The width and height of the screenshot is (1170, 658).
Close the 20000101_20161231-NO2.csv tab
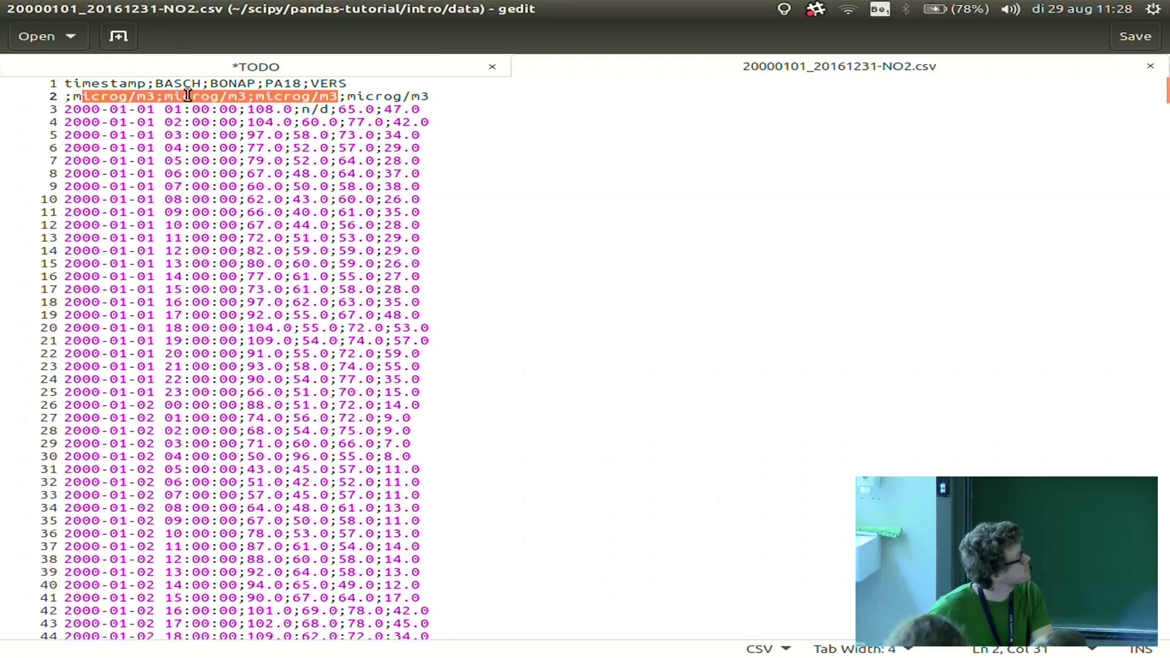tap(1150, 66)
